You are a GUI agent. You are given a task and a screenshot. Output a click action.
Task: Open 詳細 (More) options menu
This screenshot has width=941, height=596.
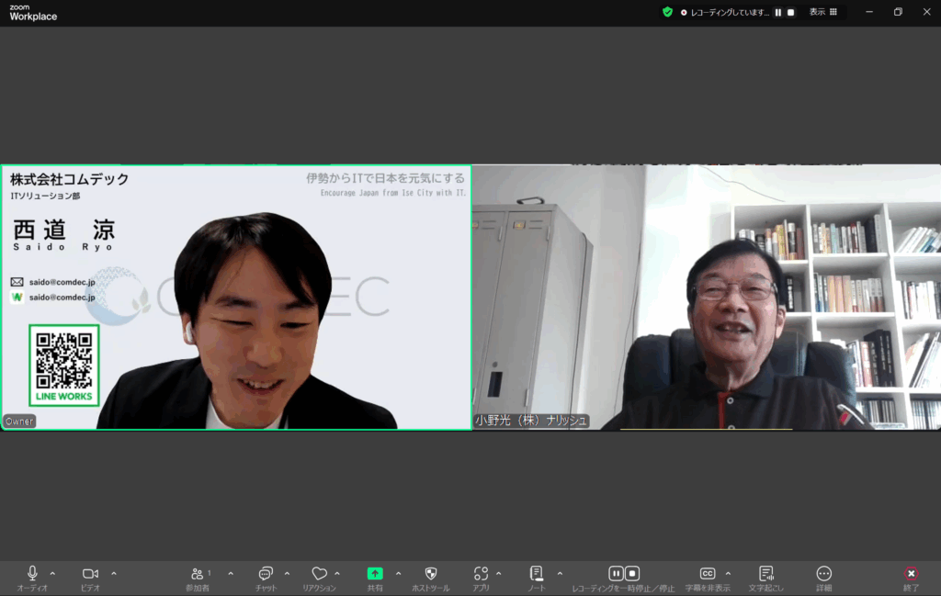pyautogui.click(x=824, y=574)
